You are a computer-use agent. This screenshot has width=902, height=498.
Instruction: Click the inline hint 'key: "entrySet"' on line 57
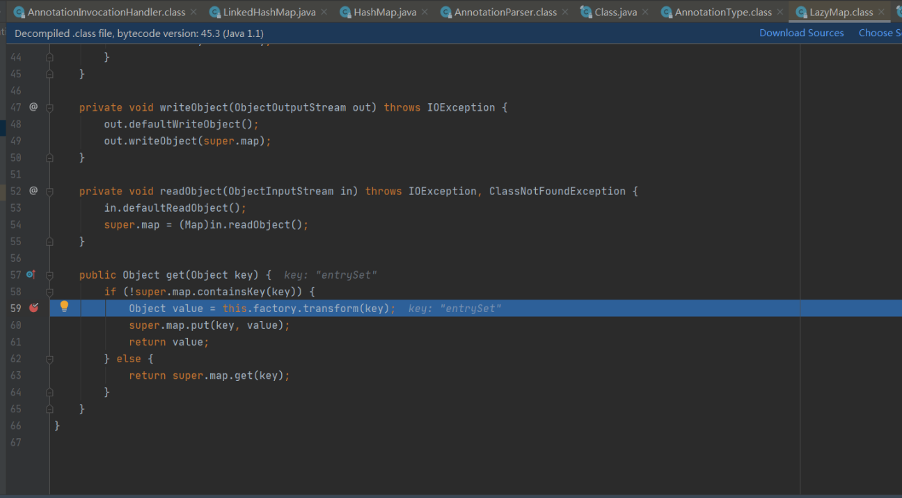tap(331, 275)
